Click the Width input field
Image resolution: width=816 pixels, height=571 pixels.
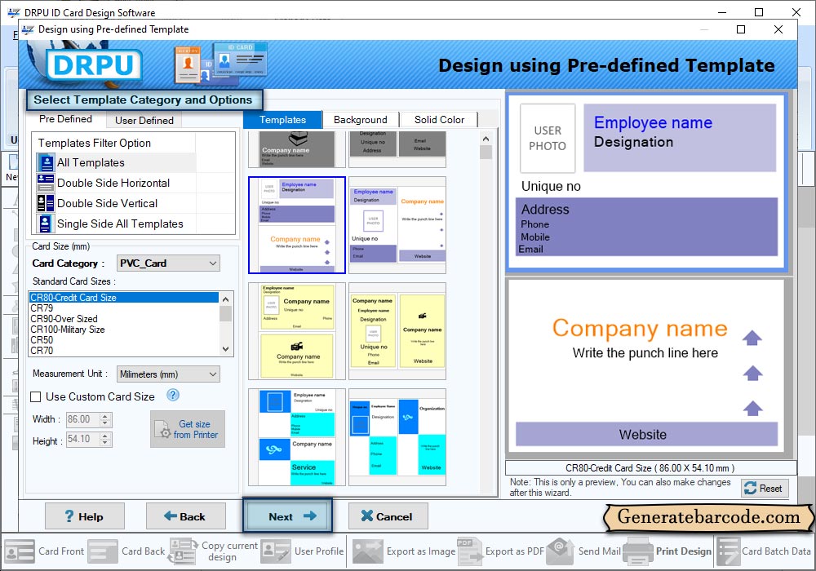(x=82, y=419)
